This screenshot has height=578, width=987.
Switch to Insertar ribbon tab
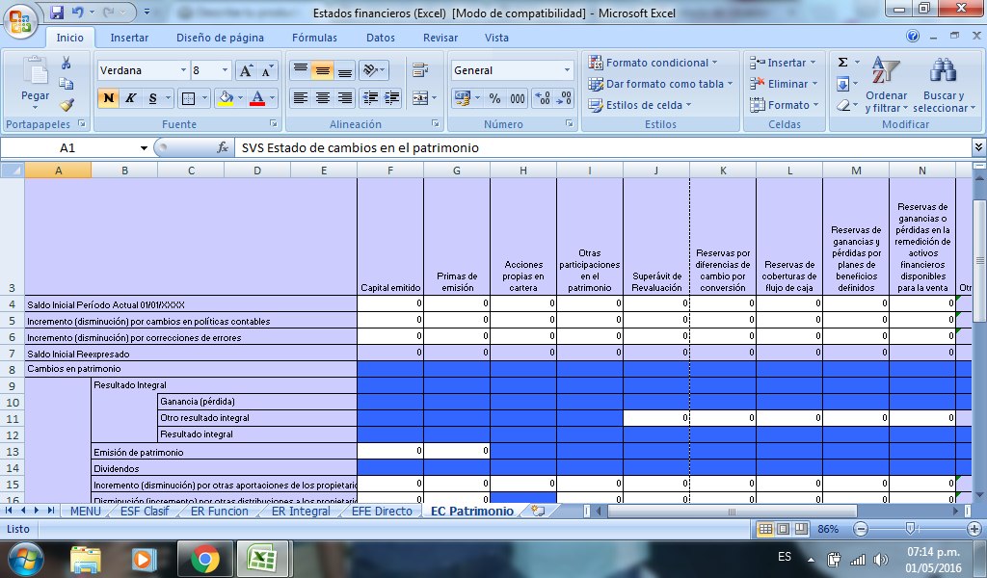click(129, 38)
